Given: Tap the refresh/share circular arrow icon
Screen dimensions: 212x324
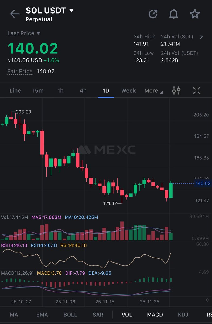Looking at the screenshot, I should (153, 14).
